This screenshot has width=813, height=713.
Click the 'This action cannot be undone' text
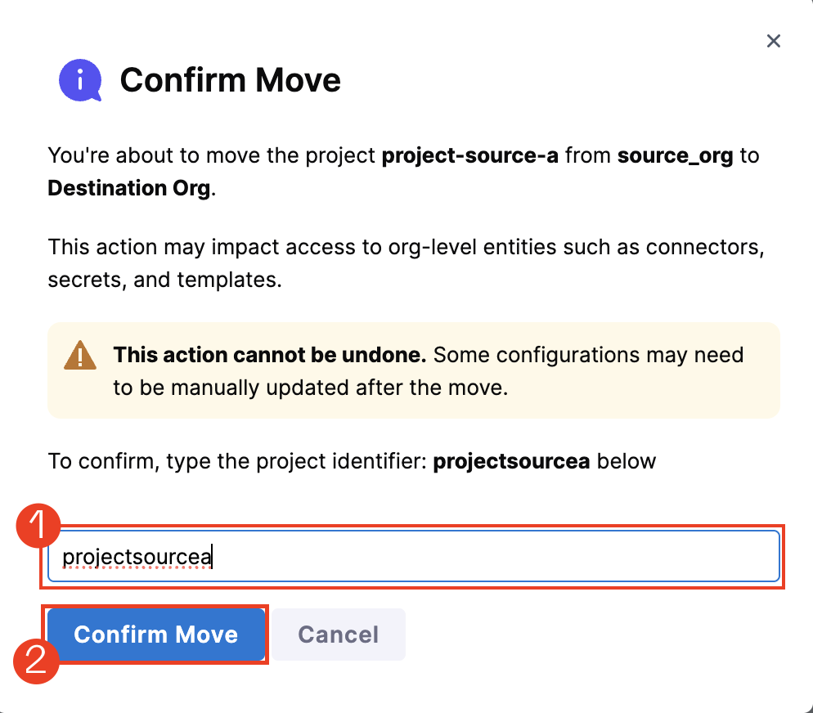point(270,356)
